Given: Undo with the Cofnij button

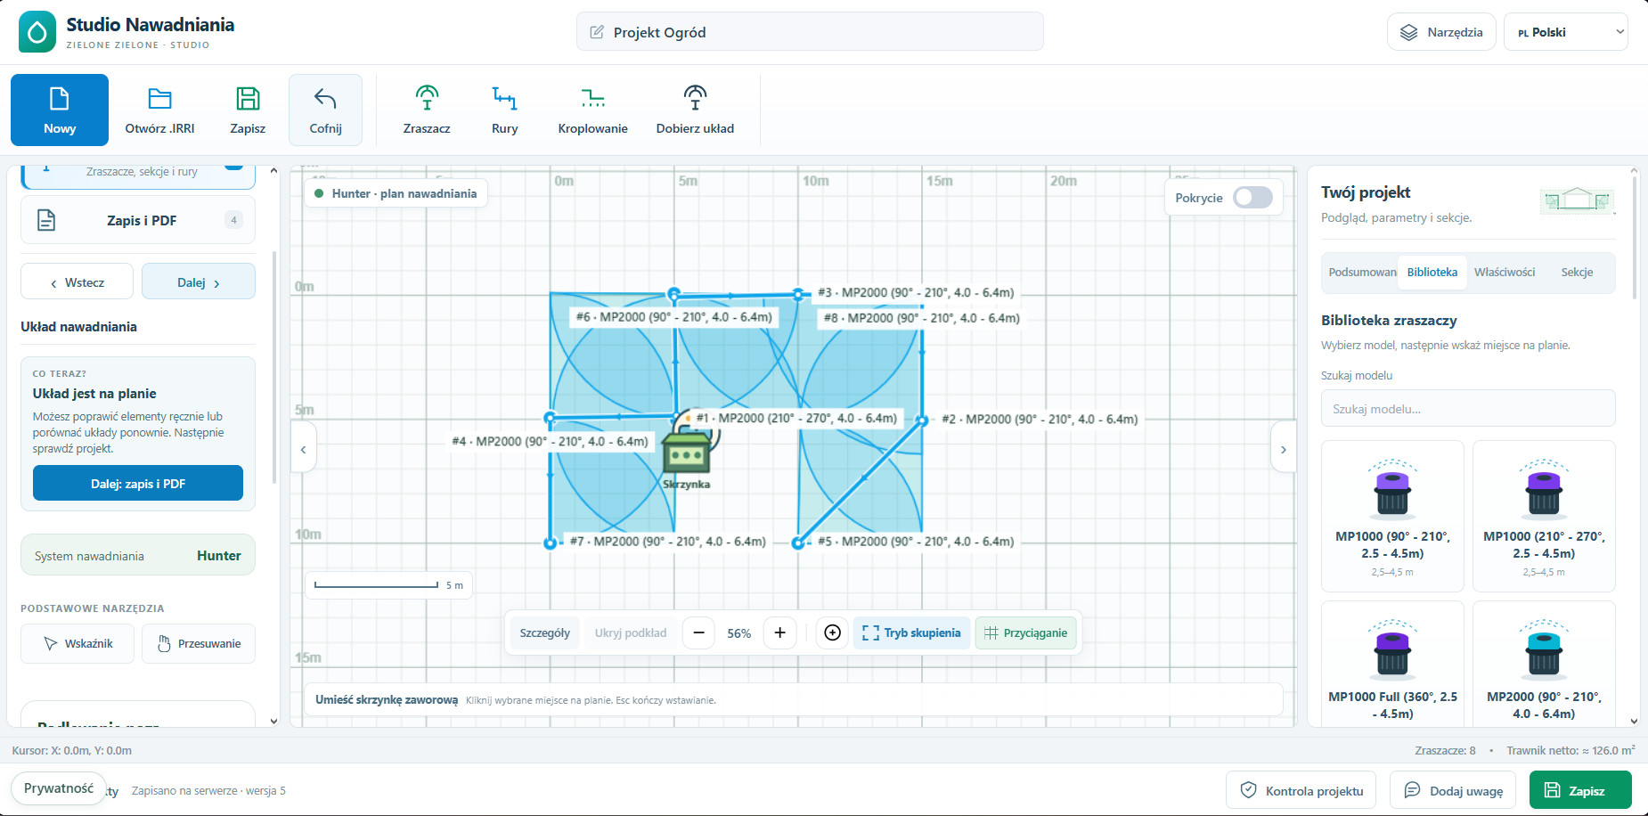Looking at the screenshot, I should [325, 110].
